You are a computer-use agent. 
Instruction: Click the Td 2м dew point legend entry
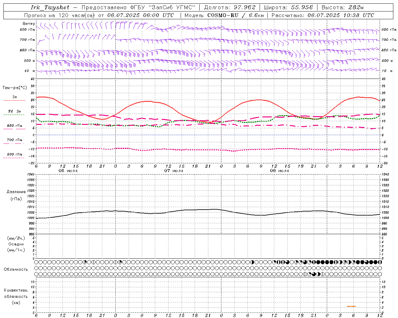(x=15, y=111)
